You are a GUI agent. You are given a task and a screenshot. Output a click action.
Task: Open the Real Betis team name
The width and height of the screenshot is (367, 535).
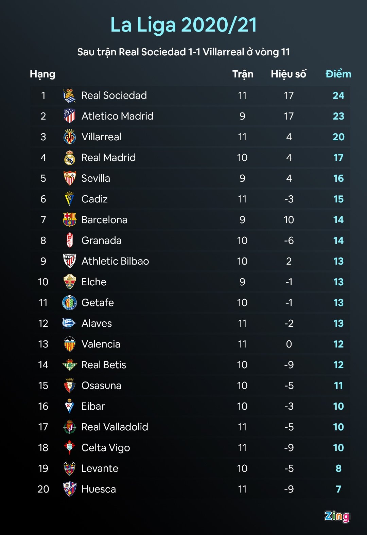click(104, 365)
